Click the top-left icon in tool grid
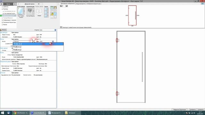This screenshot has height=115, width=205. [52, 8]
